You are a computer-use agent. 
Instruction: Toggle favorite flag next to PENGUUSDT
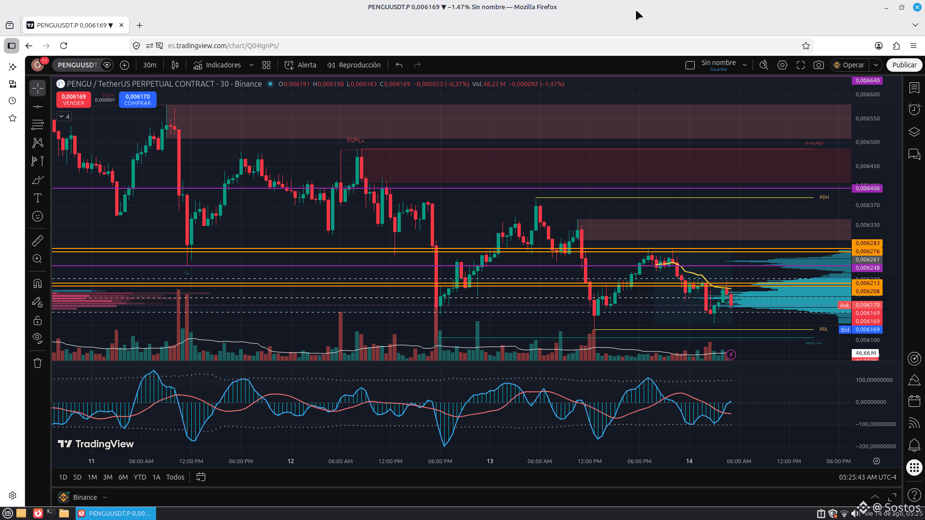[107, 65]
